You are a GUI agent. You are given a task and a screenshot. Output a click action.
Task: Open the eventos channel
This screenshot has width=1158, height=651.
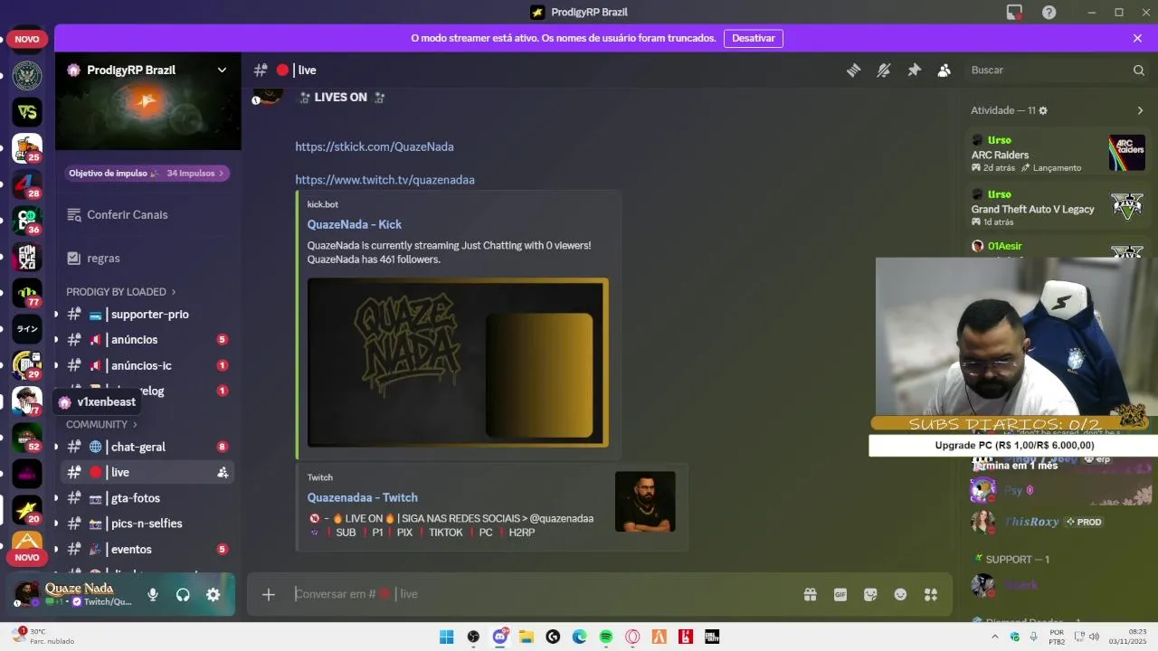(147, 549)
